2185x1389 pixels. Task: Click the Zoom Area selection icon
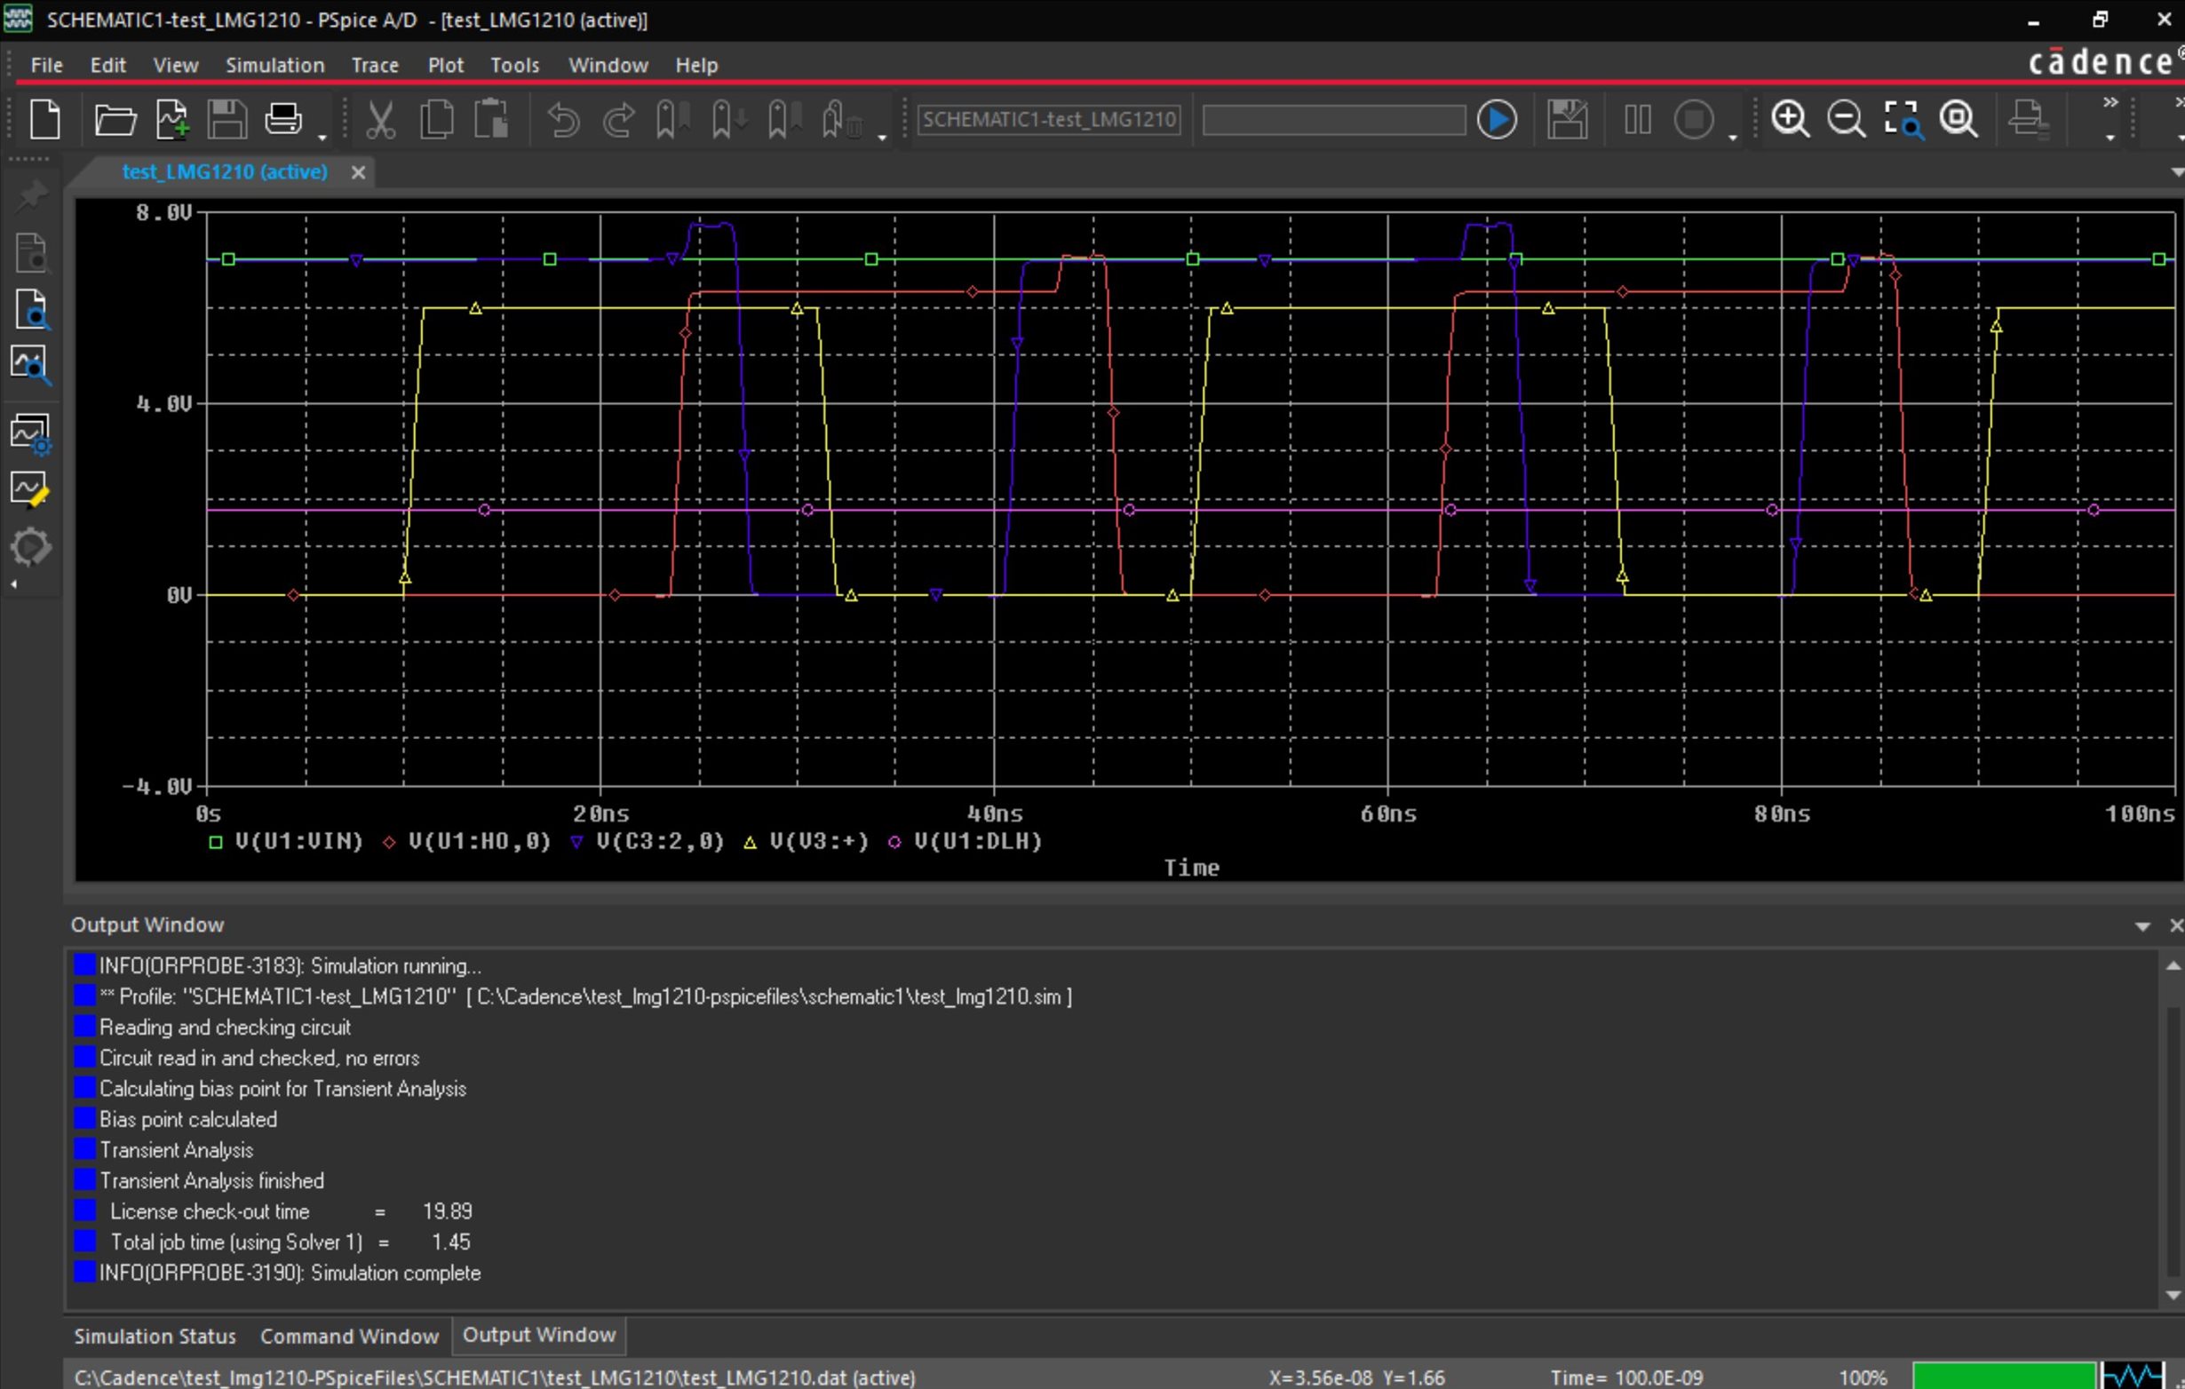1902,119
